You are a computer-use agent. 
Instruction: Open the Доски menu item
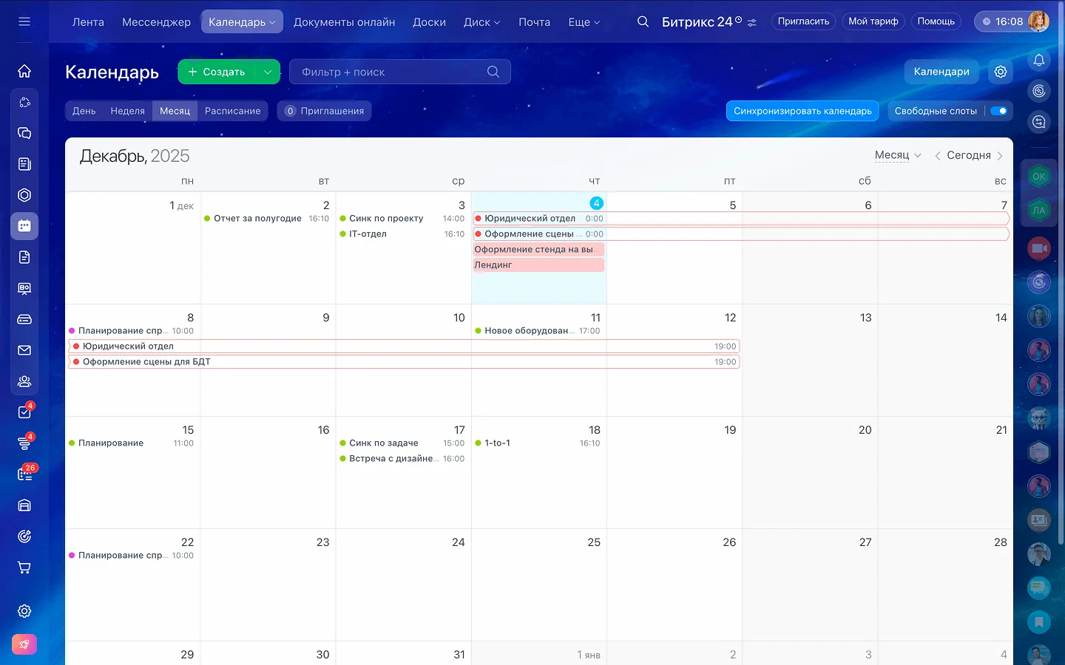[429, 22]
